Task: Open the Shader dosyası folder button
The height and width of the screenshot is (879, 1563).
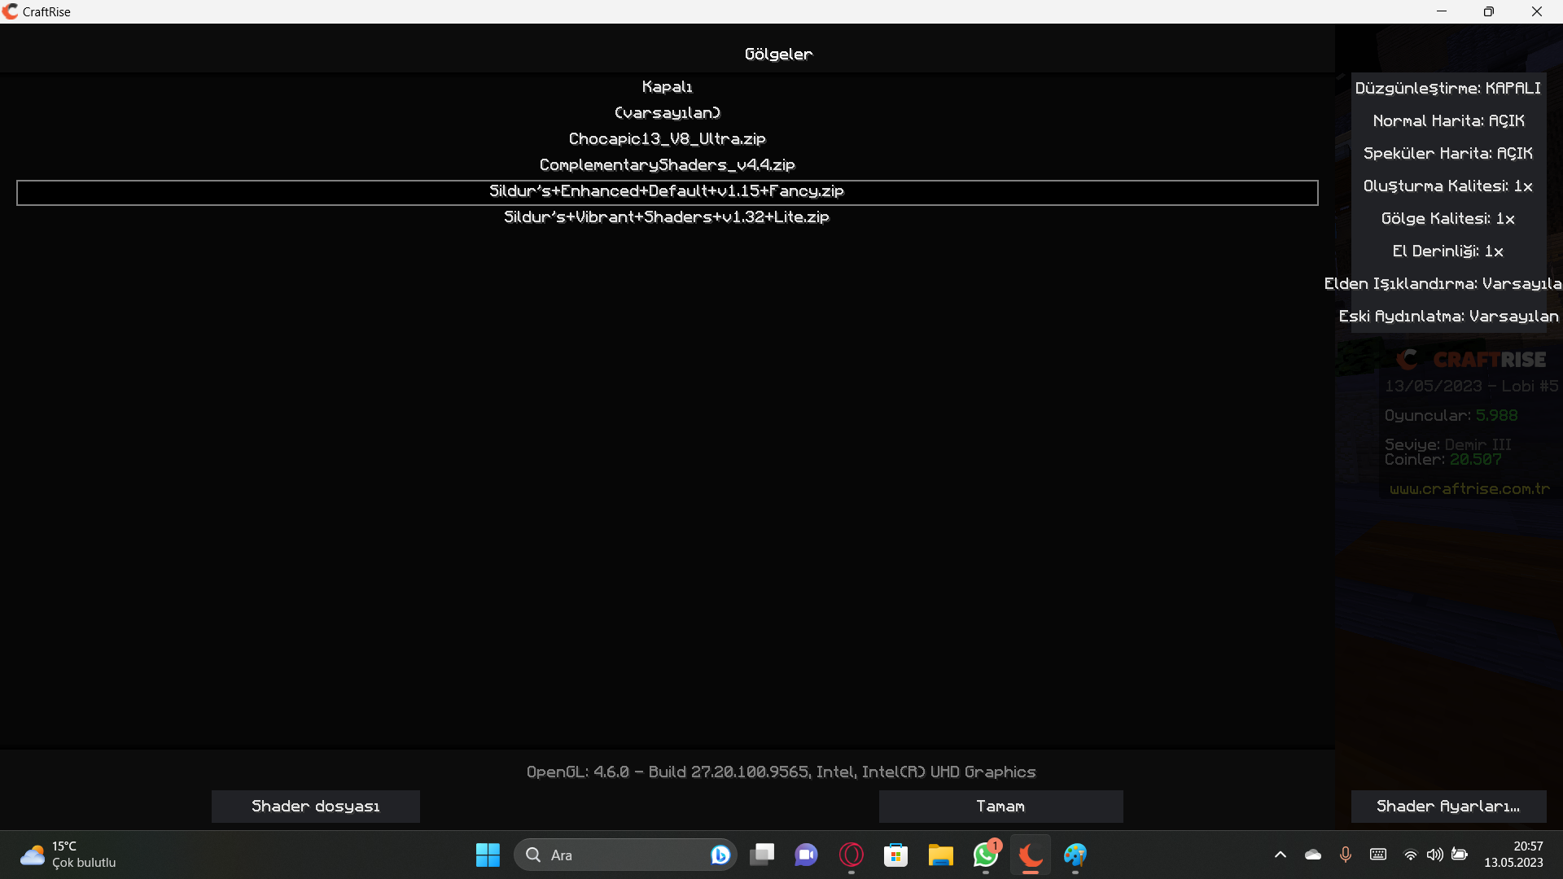Action: pyautogui.click(x=316, y=806)
